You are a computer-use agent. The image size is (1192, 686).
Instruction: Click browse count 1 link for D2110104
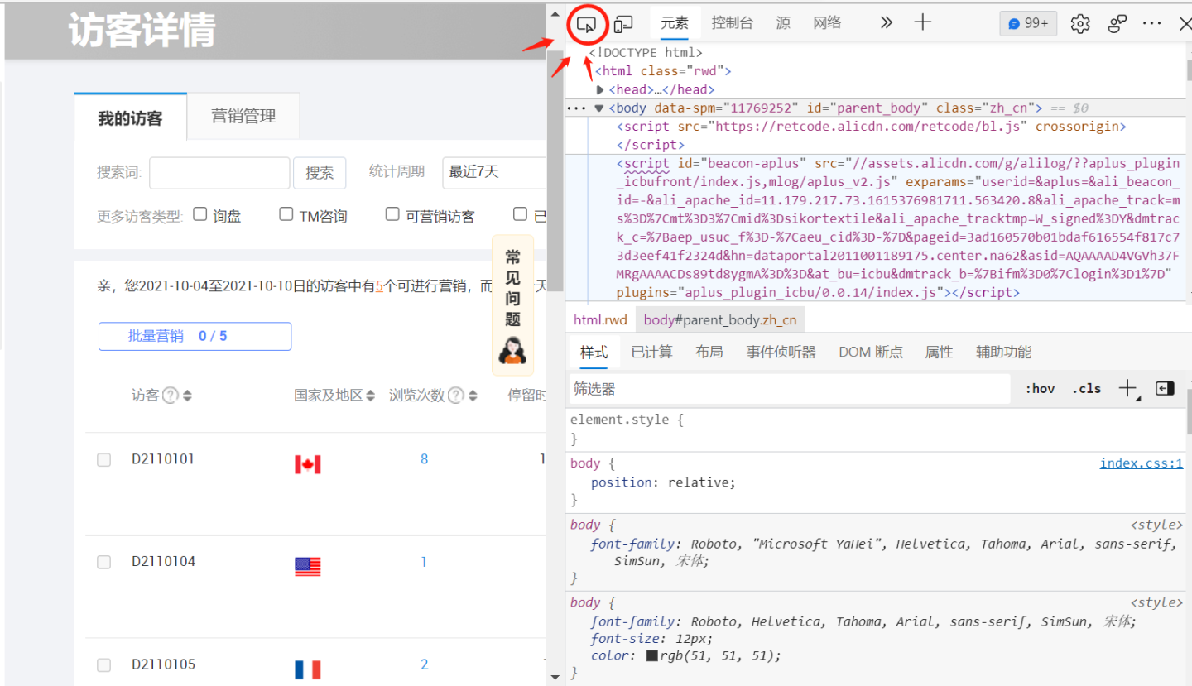tap(424, 562)
